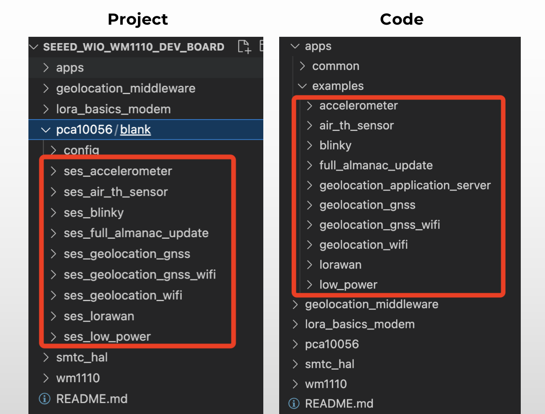
Task: Select geolocation_gnss folder in Code panel
Action: [x=367, y=205]
